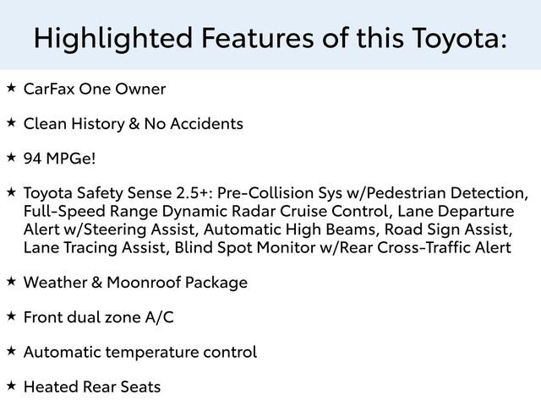Viewport: 541px width, 405px height.
Task: Click the Automatic temperature control text
Action: point(140,352)
